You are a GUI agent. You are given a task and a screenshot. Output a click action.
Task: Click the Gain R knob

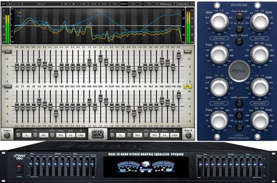[188, 136]
